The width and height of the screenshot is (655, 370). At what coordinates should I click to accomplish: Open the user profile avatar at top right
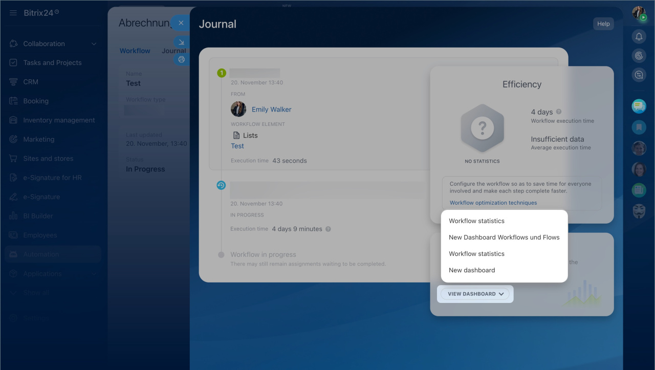(x=638, y=13)
